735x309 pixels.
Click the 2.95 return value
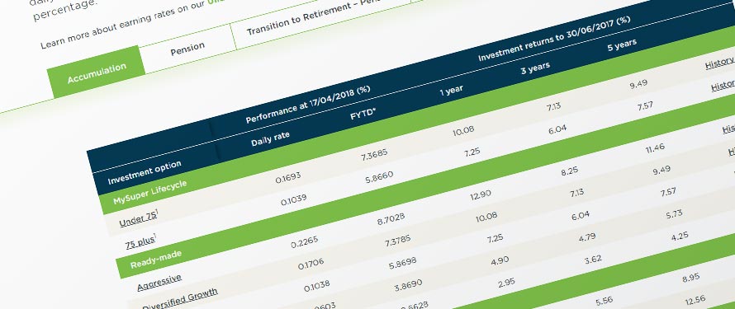(x=507, y=283)
